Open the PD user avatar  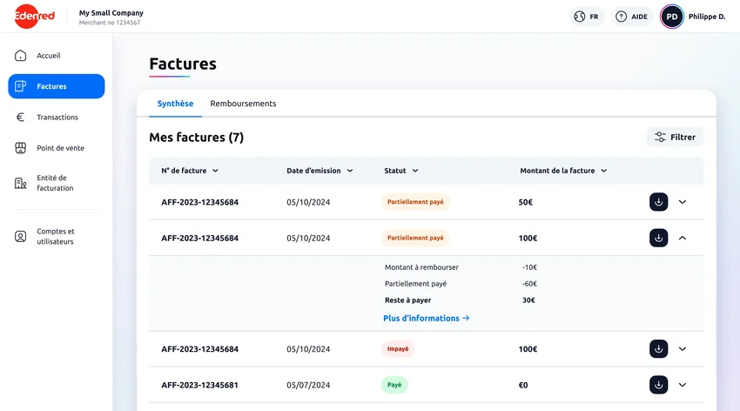tap(671, 17)
